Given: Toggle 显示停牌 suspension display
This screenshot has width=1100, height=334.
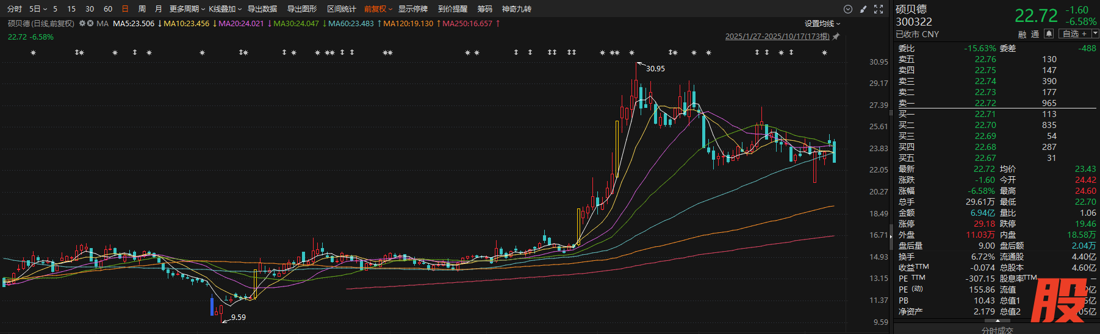Looking at the screenshot, I should [413, 9].
